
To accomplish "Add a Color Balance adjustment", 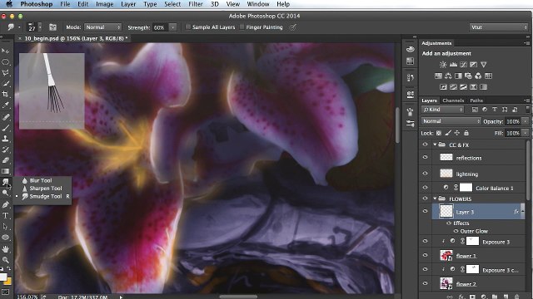I will click(x=448, y=76).
